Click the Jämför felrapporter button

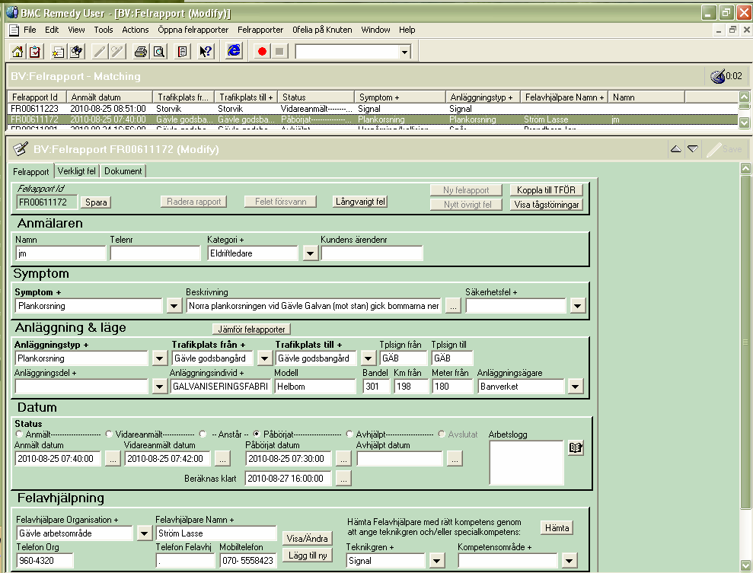pos(252,329)
